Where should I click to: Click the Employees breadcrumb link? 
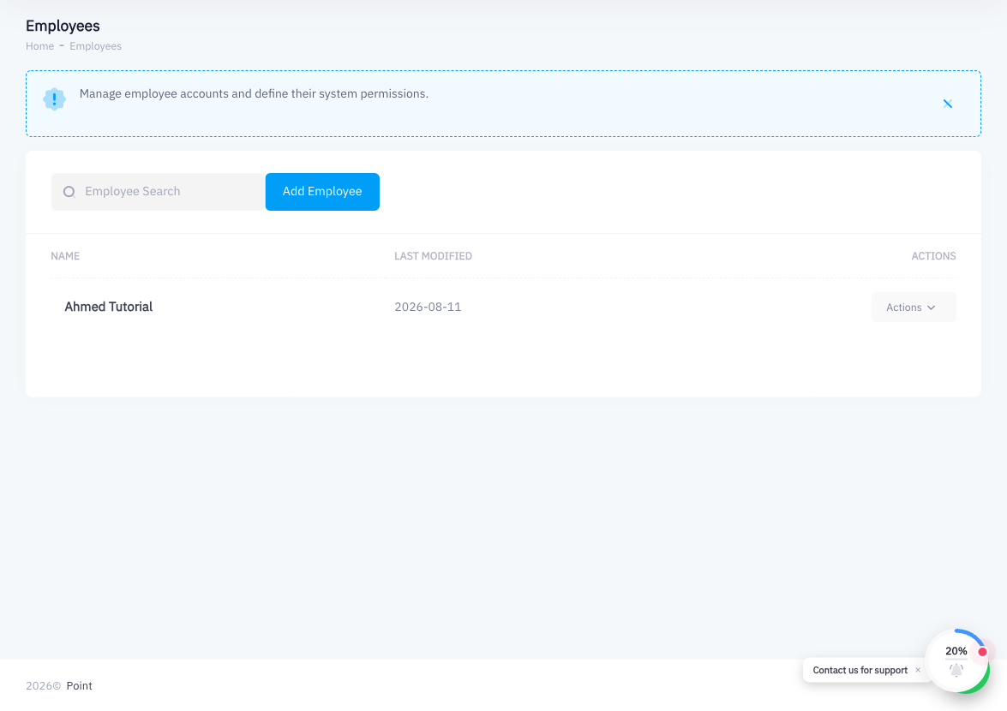point(96,46)
